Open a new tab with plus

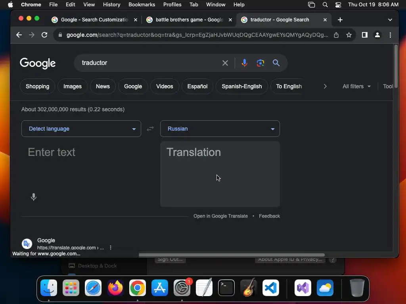(x=340, y=20)
